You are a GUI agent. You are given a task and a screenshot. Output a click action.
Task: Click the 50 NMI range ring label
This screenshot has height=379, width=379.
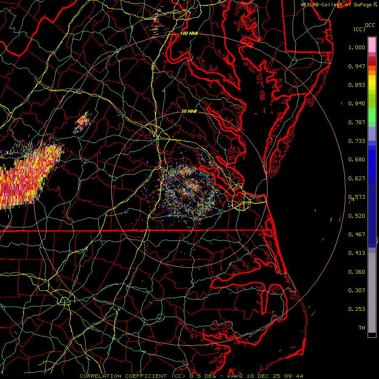pyautogui.click(x=189, y=112)
